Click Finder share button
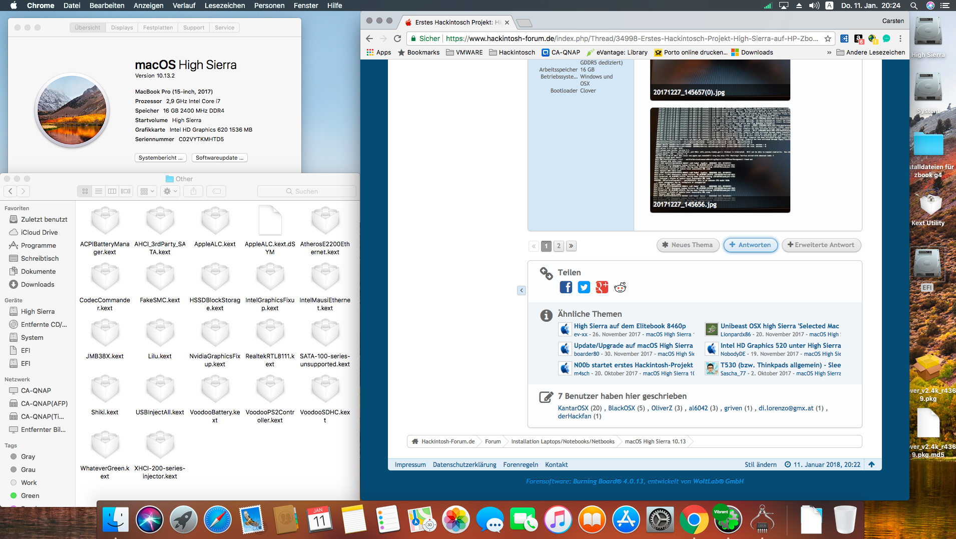Screen dimensions: 956x539 (x=193, y=191)
